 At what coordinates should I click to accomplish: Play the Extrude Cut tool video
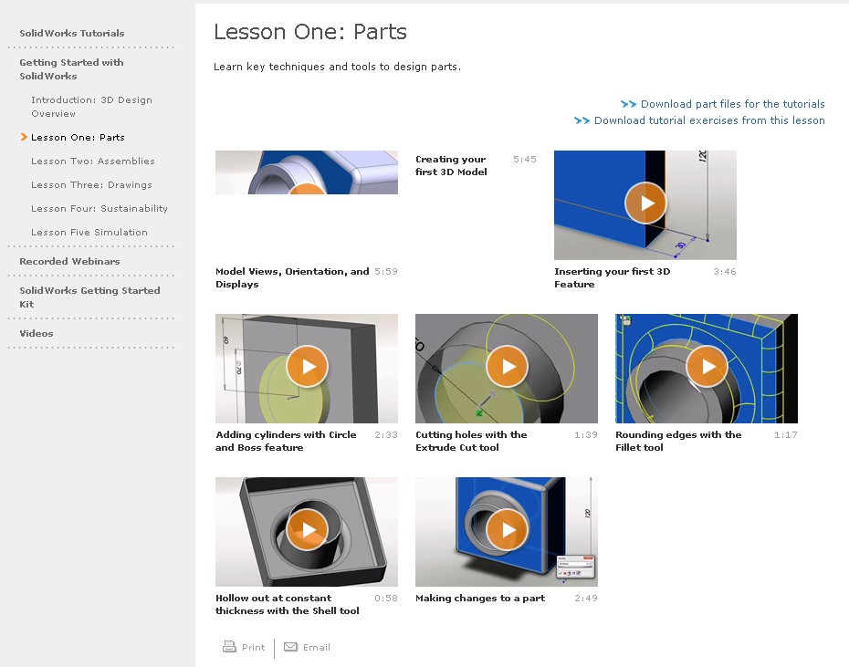507,367
